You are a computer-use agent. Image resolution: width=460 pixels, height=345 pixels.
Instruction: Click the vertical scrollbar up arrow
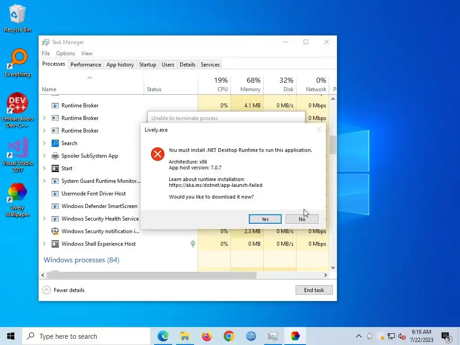pos(333,99)
